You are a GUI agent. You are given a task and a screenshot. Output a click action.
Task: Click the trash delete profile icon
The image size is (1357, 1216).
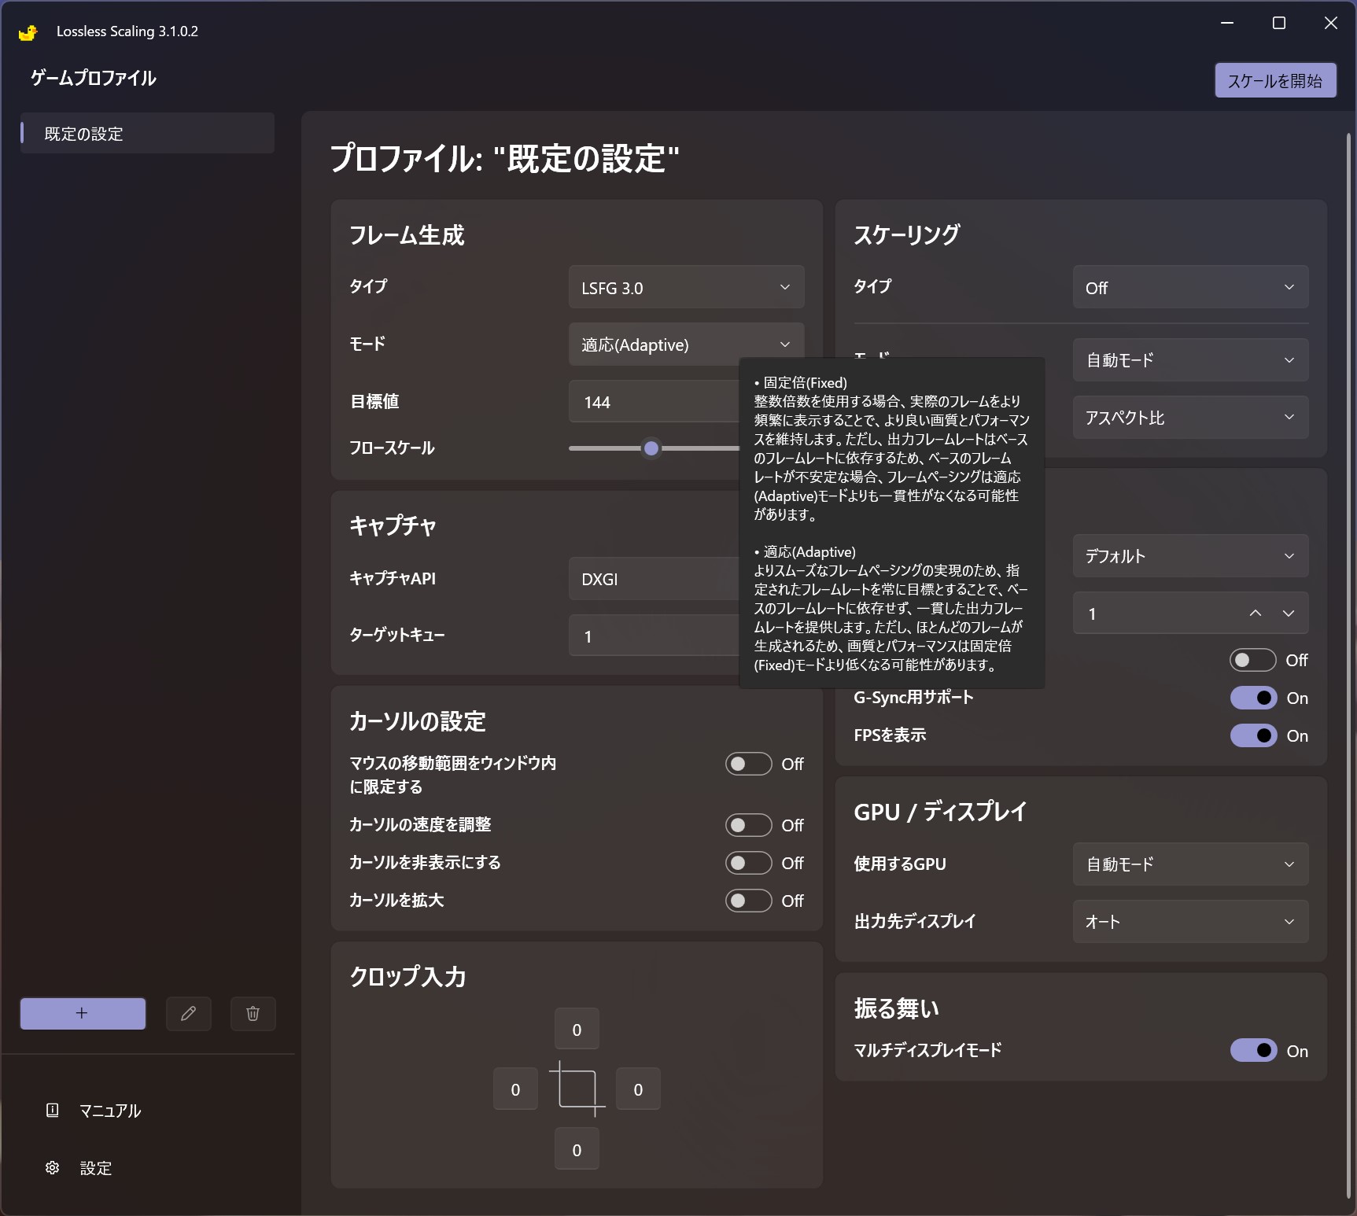click(x=253, y=1013)
